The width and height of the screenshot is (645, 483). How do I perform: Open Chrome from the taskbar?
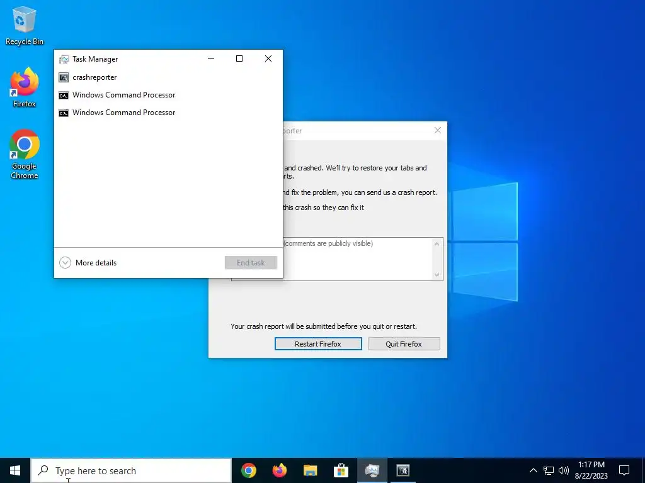[249, 470]
